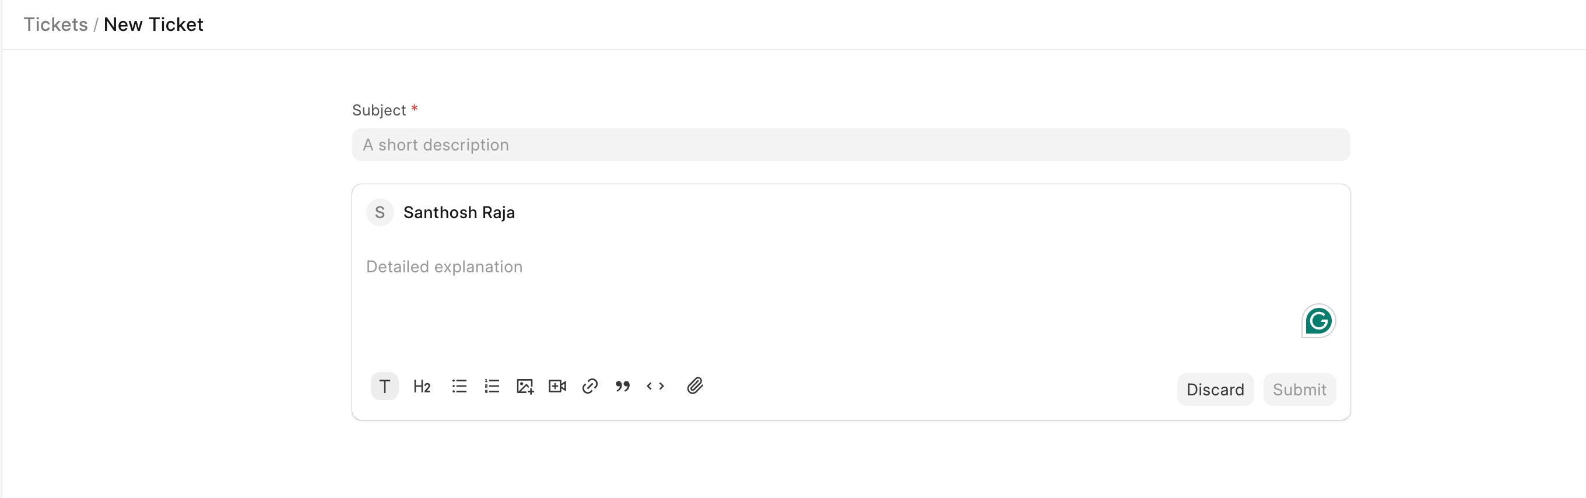This screenshot has height=498, width=1586.
Task: Click the New Ticket breadcrumb title
Action: pos(153,24)
